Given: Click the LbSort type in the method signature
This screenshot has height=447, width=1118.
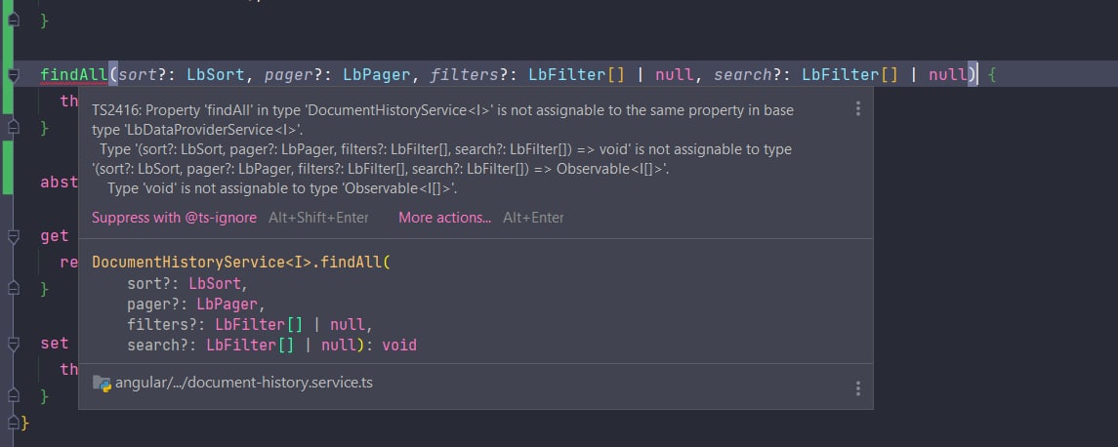Looking at the screenshot, I should point(216,75).
